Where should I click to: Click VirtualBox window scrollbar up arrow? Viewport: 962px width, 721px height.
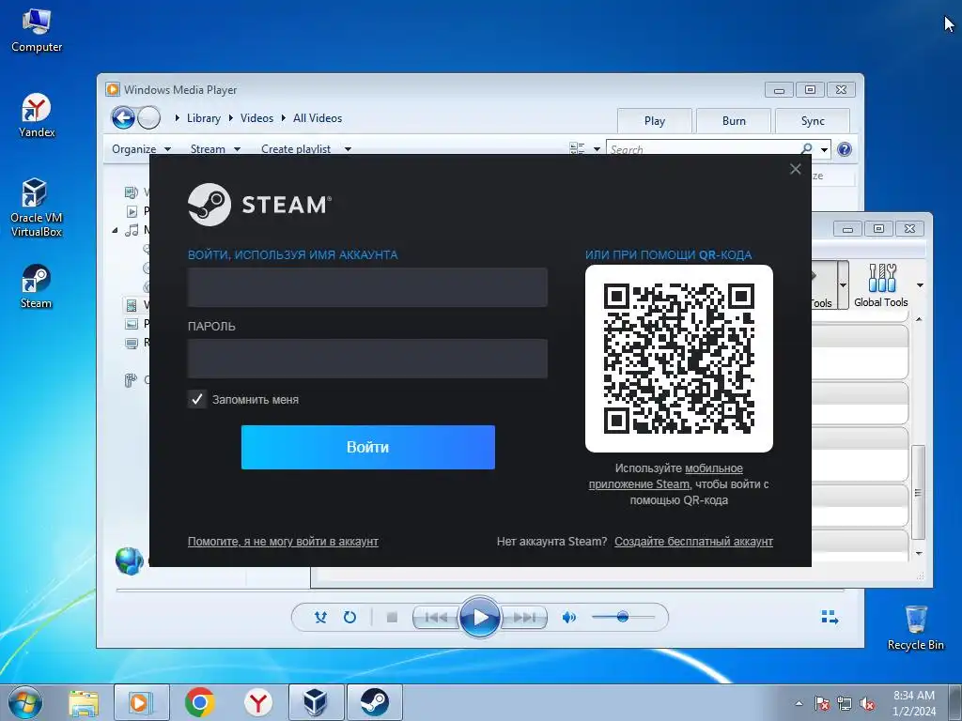click(919, 319)
